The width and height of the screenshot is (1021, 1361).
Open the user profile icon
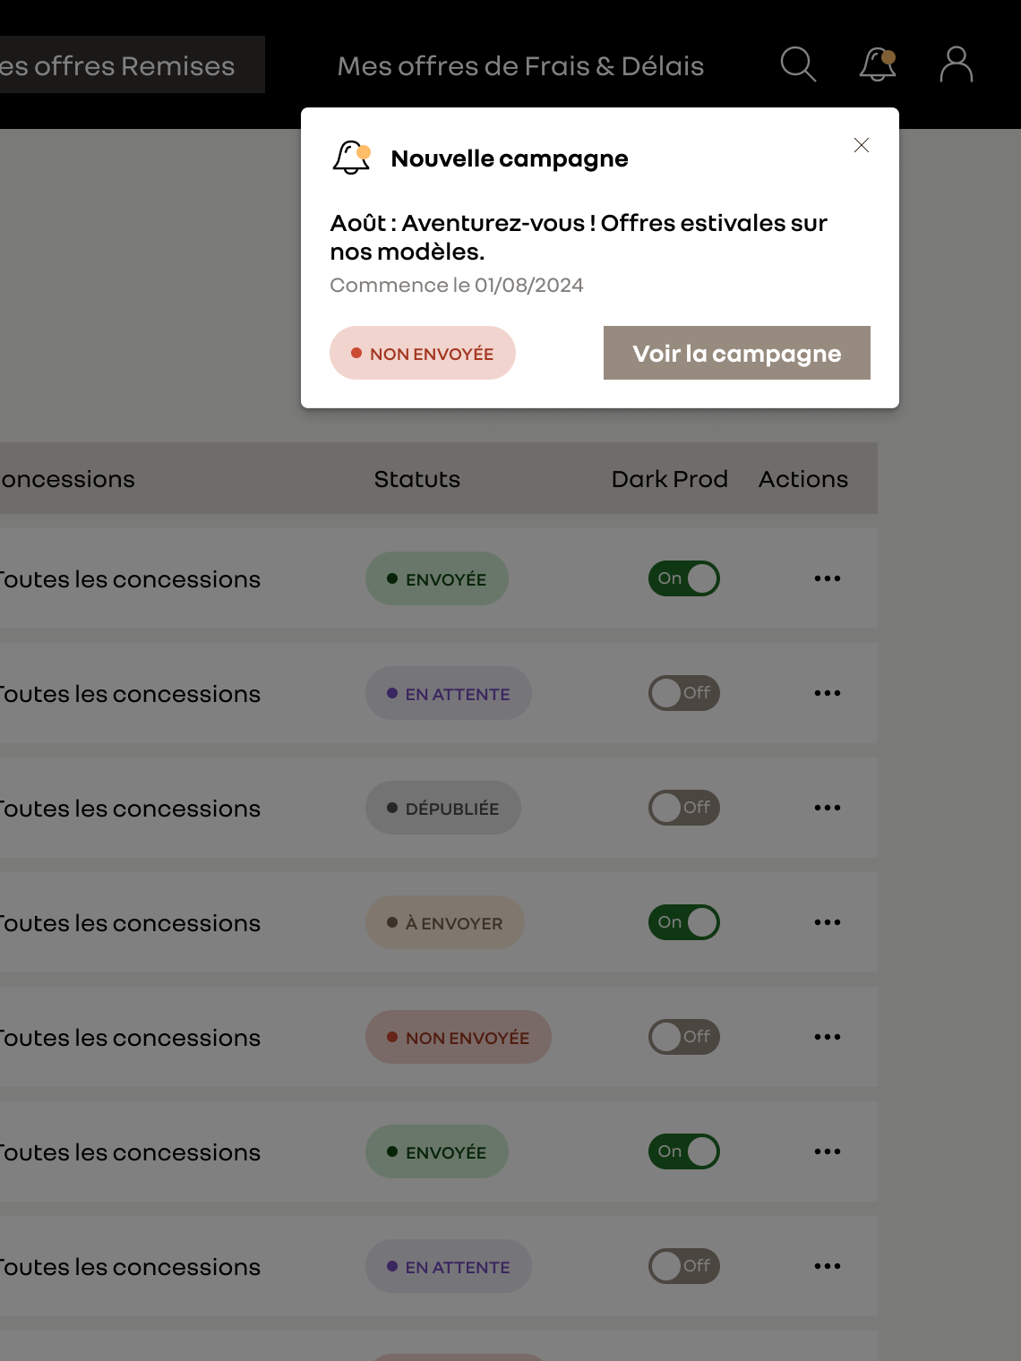click(957, 64)
